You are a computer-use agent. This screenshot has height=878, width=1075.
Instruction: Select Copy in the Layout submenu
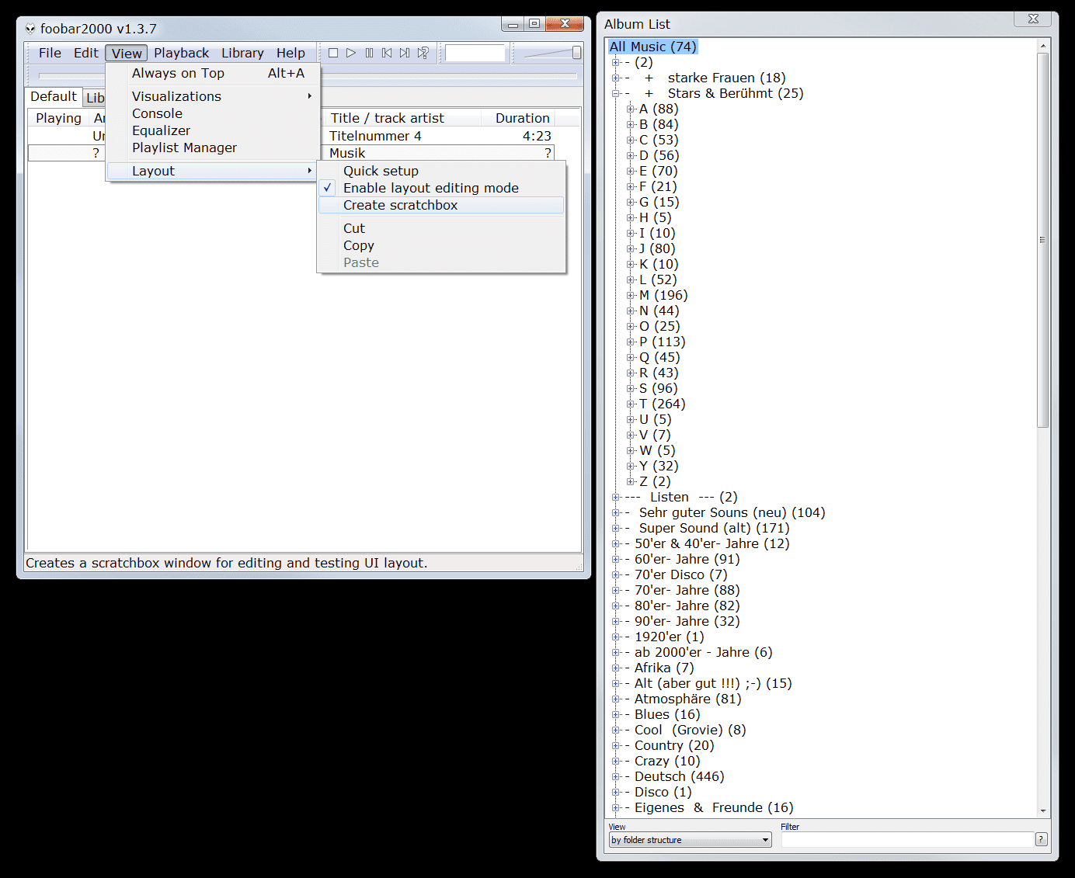coord(440,245)
